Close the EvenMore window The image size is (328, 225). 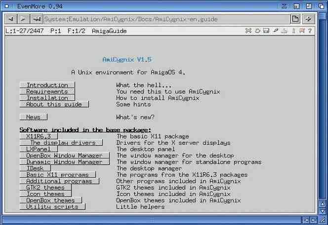pos(7,6)
